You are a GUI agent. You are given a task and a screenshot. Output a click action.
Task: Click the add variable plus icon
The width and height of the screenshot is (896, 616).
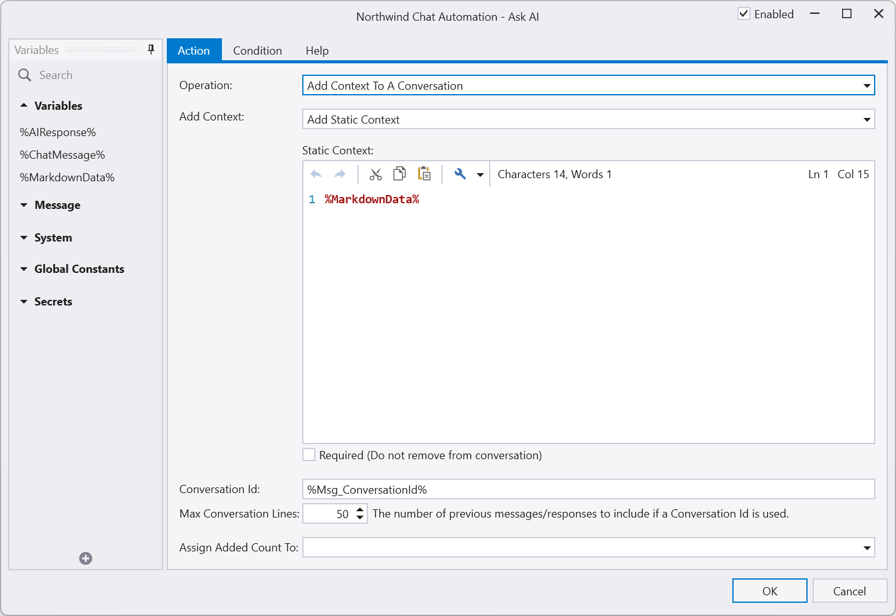[x=86, y=558]
